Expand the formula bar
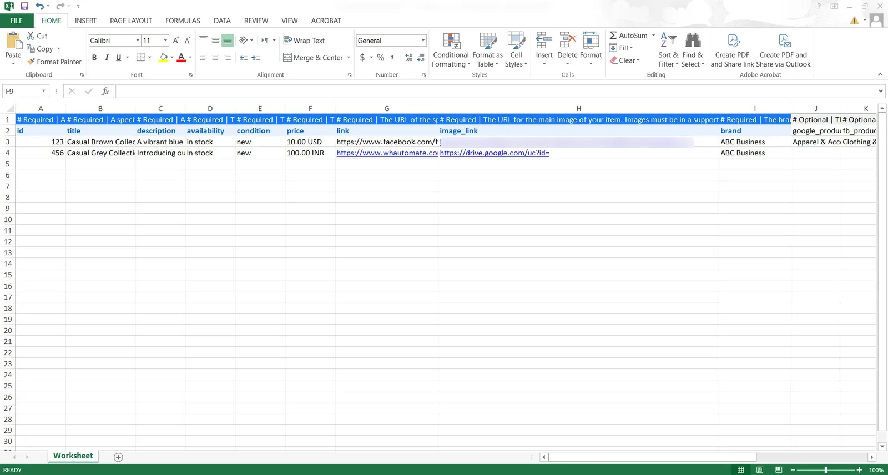This screenshot has height=475, width=888. coord(881,91)
